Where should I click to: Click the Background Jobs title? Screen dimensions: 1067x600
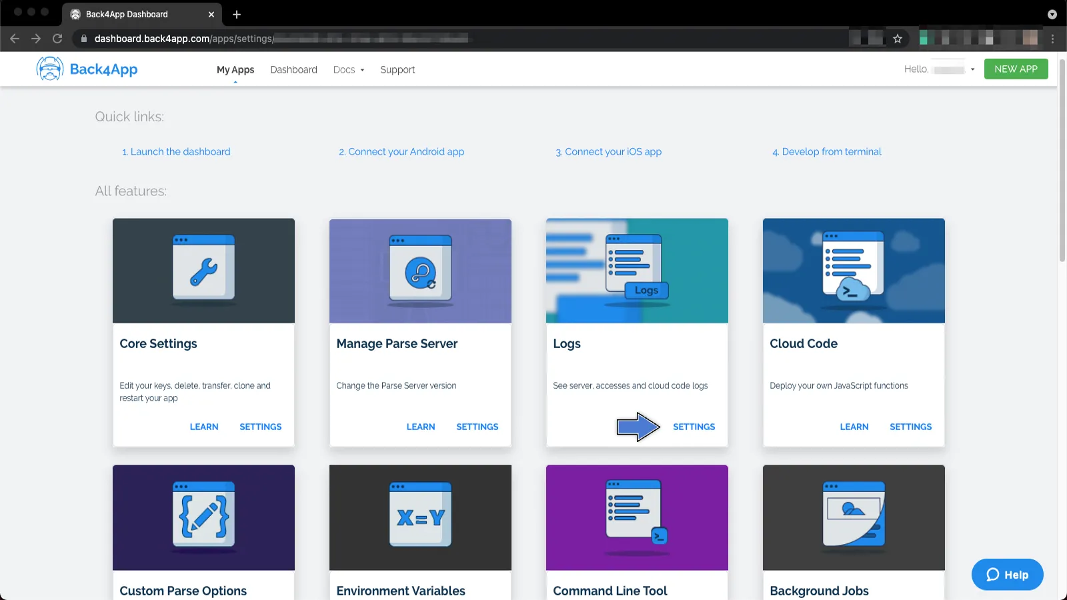point(819,591)
